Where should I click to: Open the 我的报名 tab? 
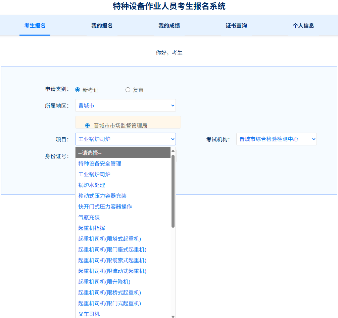tap(102, 26)
